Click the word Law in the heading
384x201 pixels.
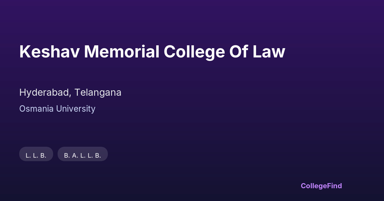click(269, 52)
